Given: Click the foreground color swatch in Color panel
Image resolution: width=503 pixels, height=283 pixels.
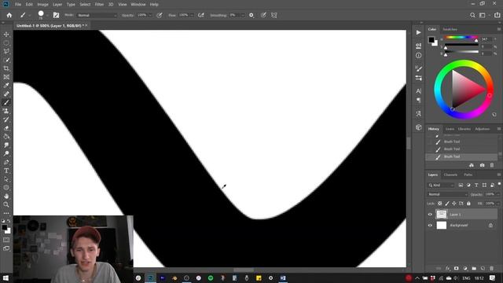Looking at the screenshot, I should [x=431, y=40].
